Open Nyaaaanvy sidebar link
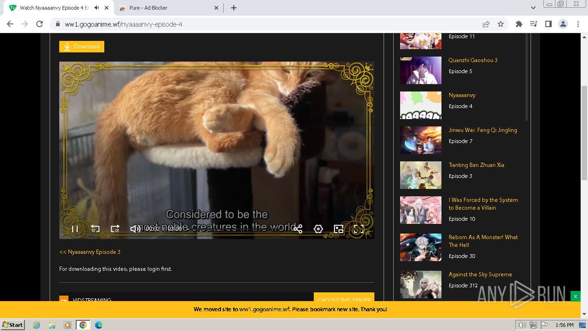The height and width of the screenshot is (331, 588). point(462,95)
